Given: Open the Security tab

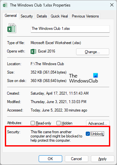Looking at the screenshot, I should 27,16.
